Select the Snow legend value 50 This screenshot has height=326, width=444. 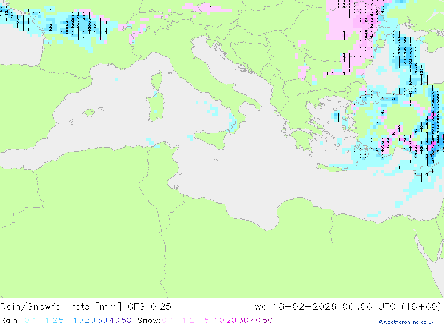(x=268, y=320)
